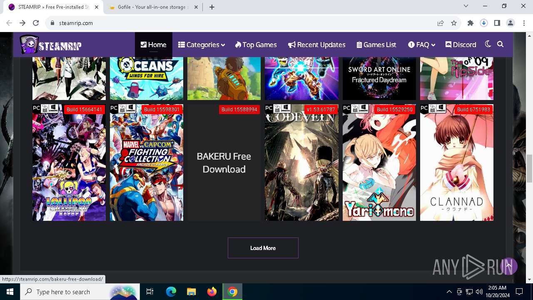Expand the FAQ dropdown menu

tap(421, 45)
